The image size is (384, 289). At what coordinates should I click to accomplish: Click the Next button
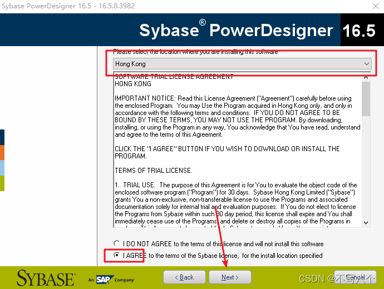(x=230, y=277)
